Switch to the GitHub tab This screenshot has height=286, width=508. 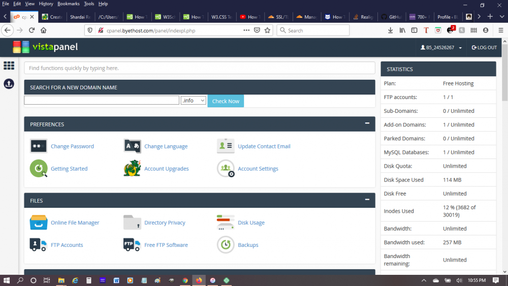pos(391,17)
